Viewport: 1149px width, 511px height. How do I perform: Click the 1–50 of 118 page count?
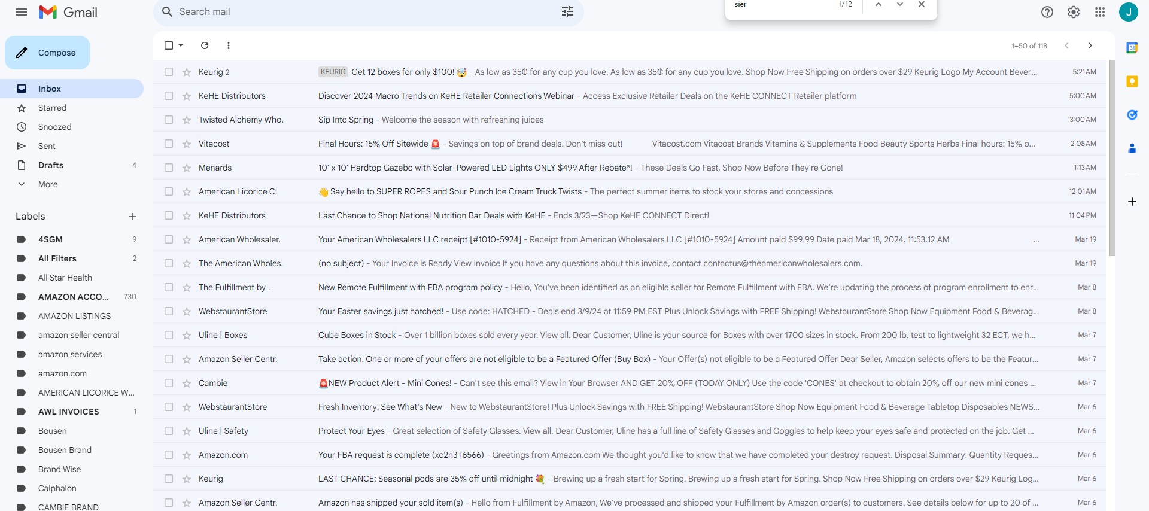[x=1029, y=46]
